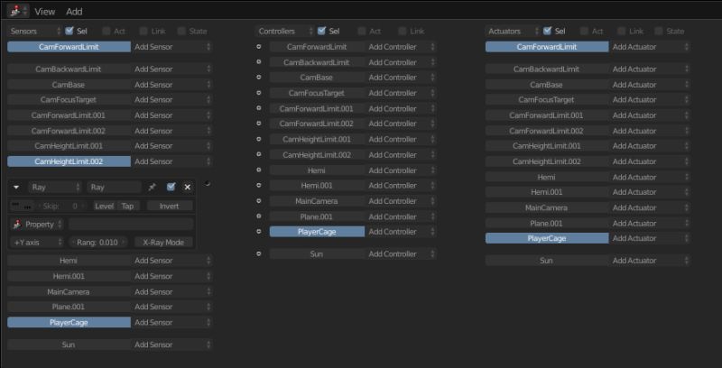
Task: Click link socket beside CamForwardLimit controller
Action: 258,47
